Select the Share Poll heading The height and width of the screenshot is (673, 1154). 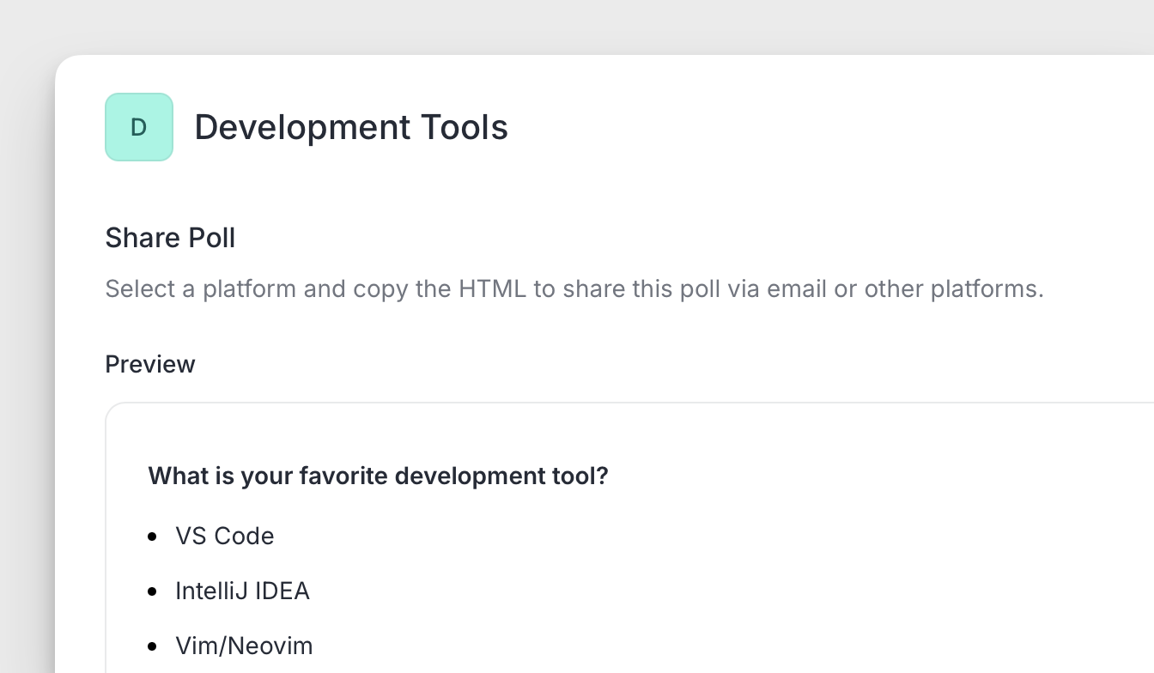(170, 238)
